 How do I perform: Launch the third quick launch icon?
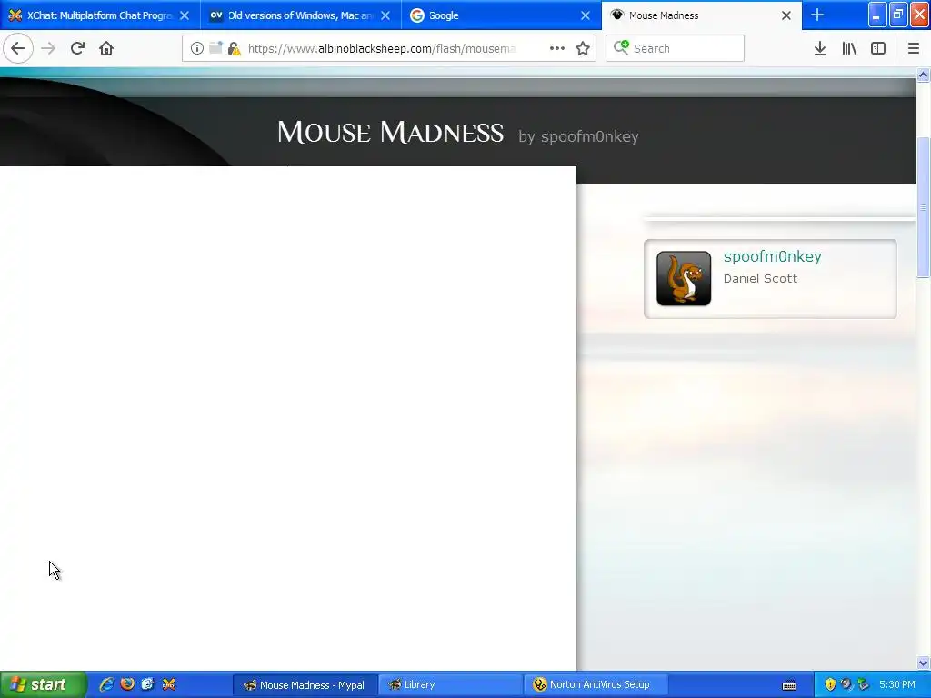[148, 684]
